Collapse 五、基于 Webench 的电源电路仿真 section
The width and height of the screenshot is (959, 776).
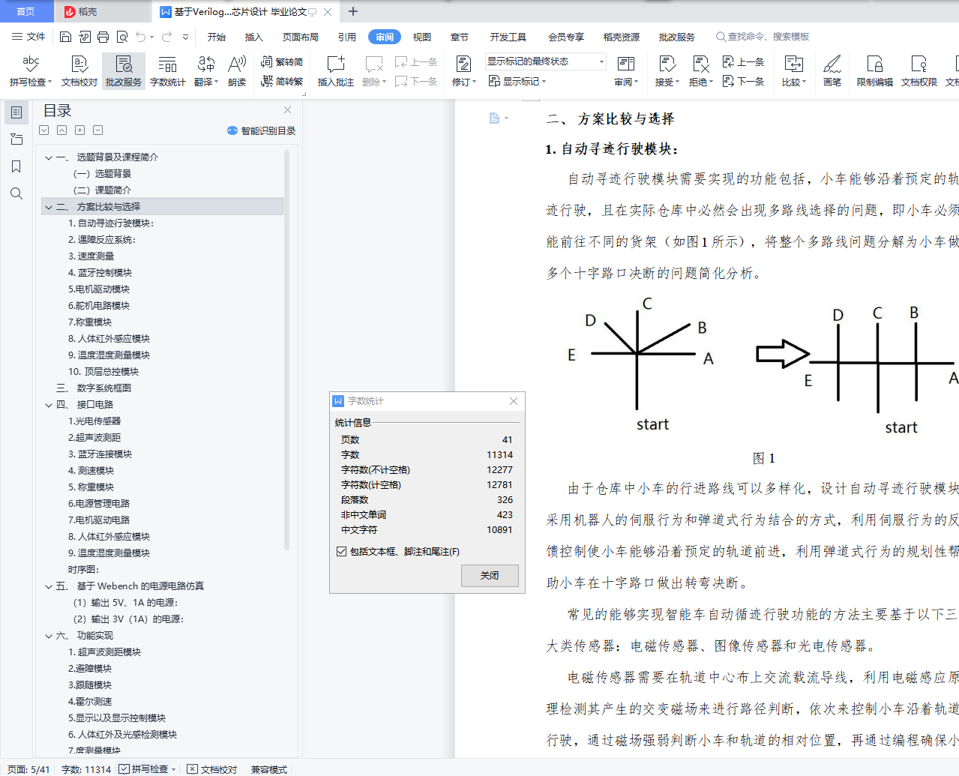pyautogui.click(x=49, y=586)
